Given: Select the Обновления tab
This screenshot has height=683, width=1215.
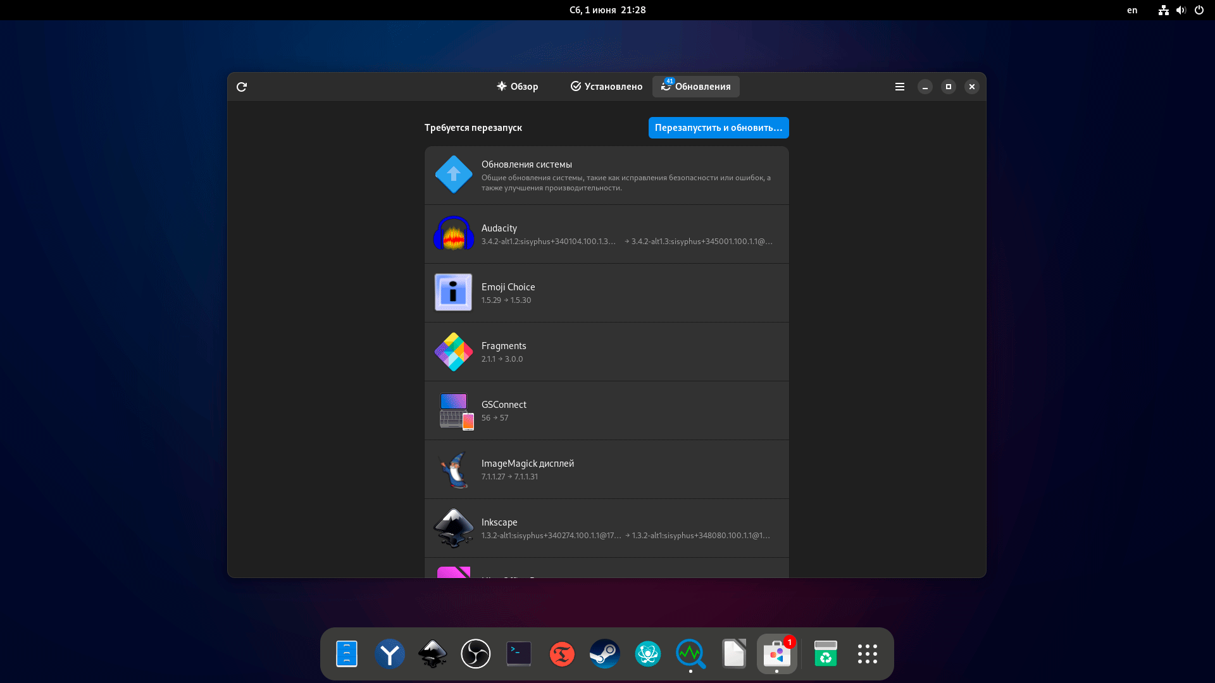Looking at the screenshot, I should click(x=695, y=87).
